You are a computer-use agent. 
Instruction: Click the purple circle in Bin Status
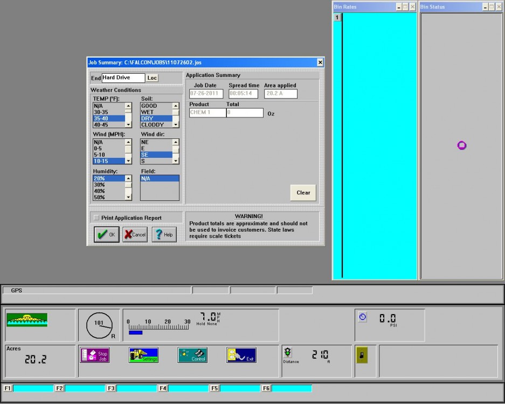point(461,145)
